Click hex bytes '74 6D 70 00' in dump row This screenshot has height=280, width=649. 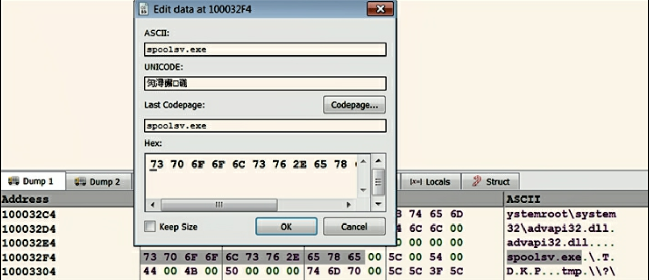pos(344,271)
